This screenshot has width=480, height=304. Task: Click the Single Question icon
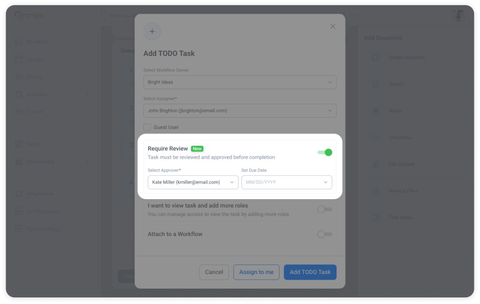[375, 57]
